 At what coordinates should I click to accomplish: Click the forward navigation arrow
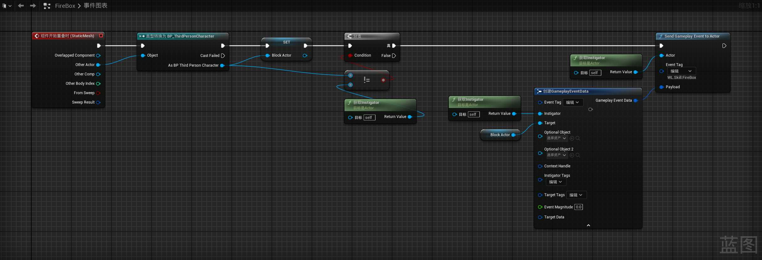(x=33, y=6)
